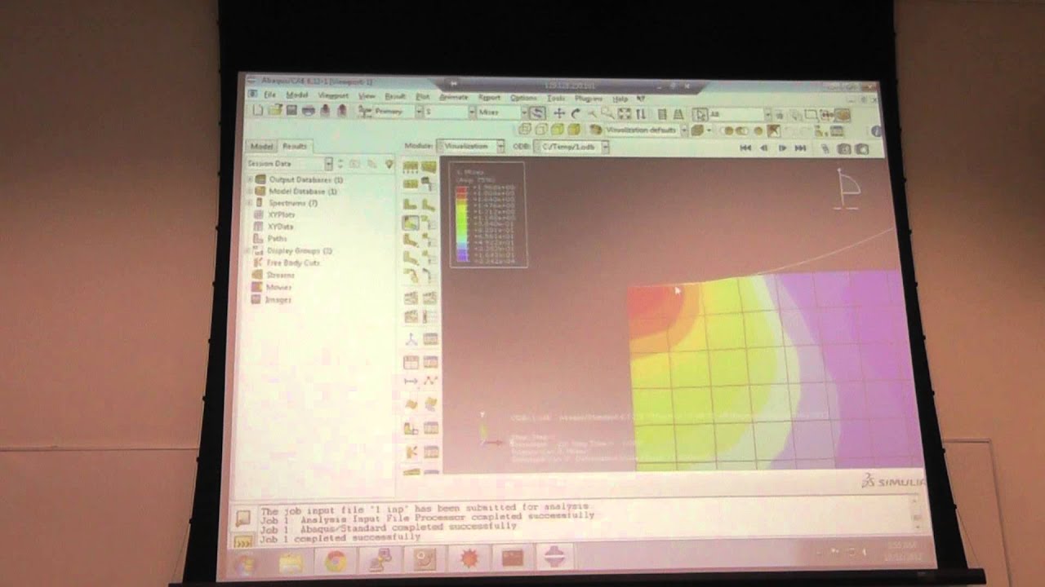The width and height of the screenshot is (1045, 587).
Task: Select Free Body Cuts tree item
Action: click(x=293, y=263)
